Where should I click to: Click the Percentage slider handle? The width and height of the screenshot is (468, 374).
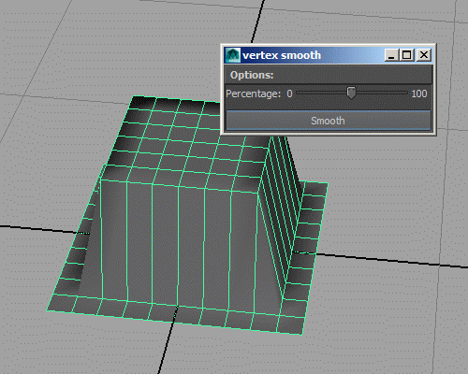(x=351, y=93)
